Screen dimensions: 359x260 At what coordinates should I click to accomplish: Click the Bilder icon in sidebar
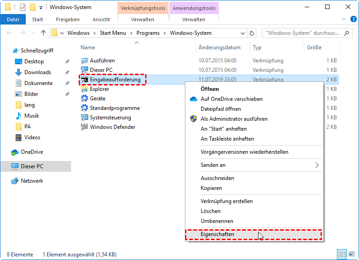click(x=19, y=94)
